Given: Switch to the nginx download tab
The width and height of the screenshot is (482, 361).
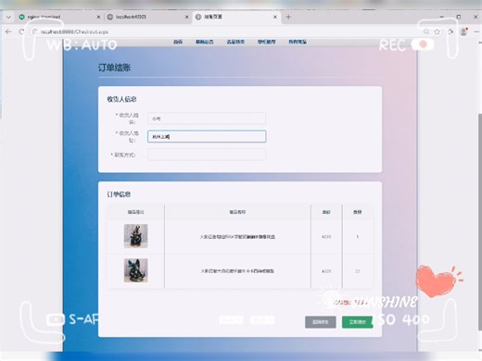Looking at the screenshot, I should [x=58, y=17].
